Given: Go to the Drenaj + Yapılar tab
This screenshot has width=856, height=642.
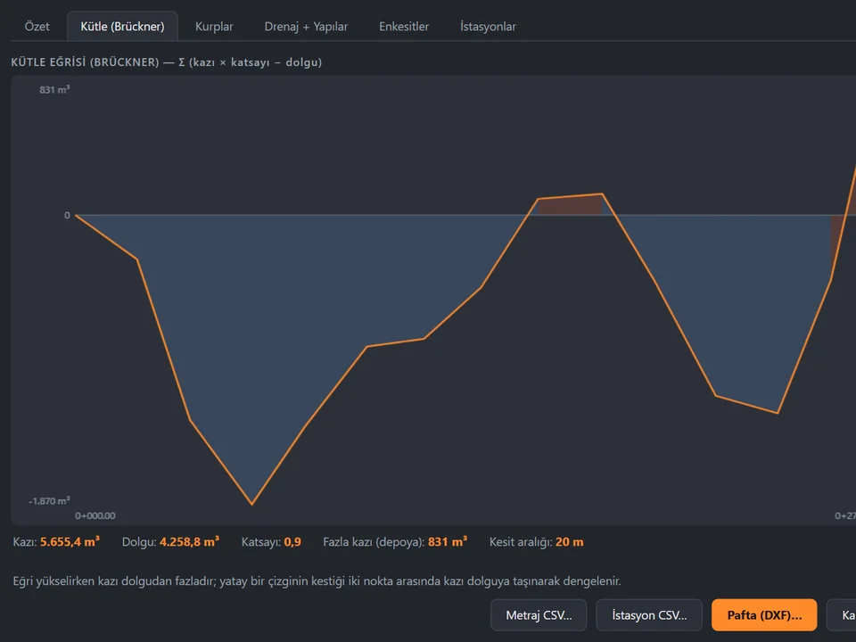Looking at the screenshot, I should pos(306,26).
